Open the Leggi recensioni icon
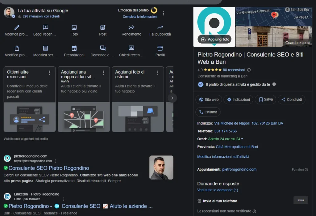 45,27
